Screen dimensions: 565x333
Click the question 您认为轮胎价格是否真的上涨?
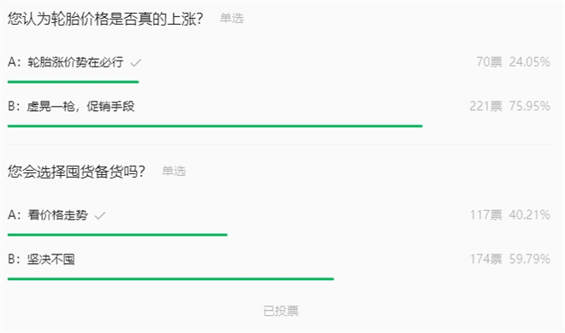click(x=105, y=18)
